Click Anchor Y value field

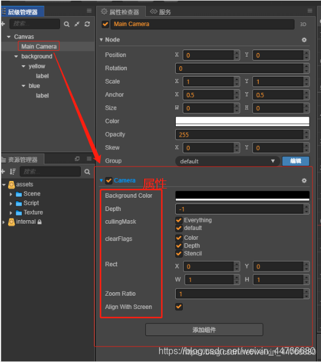tap(278, 95)
